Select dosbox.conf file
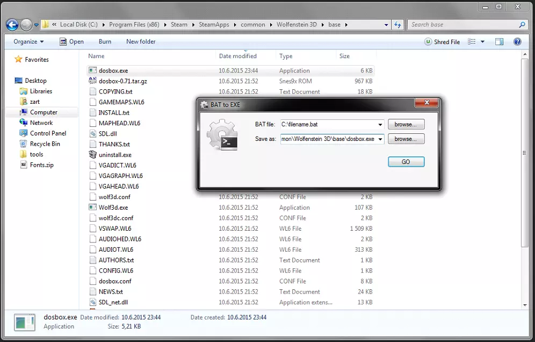This screenshot has height=342, width=535. 115,281
